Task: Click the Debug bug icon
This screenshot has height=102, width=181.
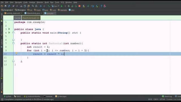Action: pos(69,6)
